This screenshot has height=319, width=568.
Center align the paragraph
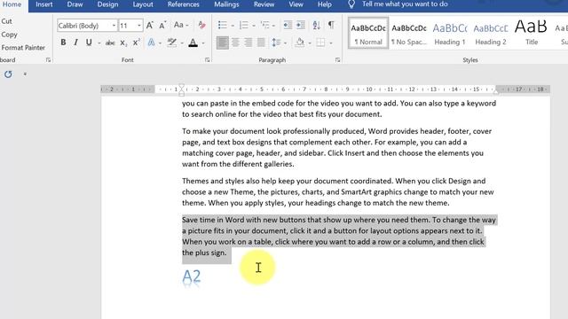tap(235, 43)
